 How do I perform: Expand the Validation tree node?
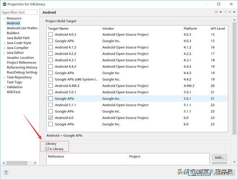(x=4, y=87)
